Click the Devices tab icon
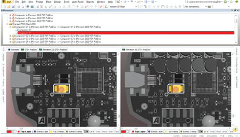 (9, 50)
